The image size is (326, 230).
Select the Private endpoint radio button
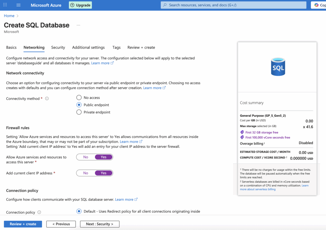coord(79,112)
